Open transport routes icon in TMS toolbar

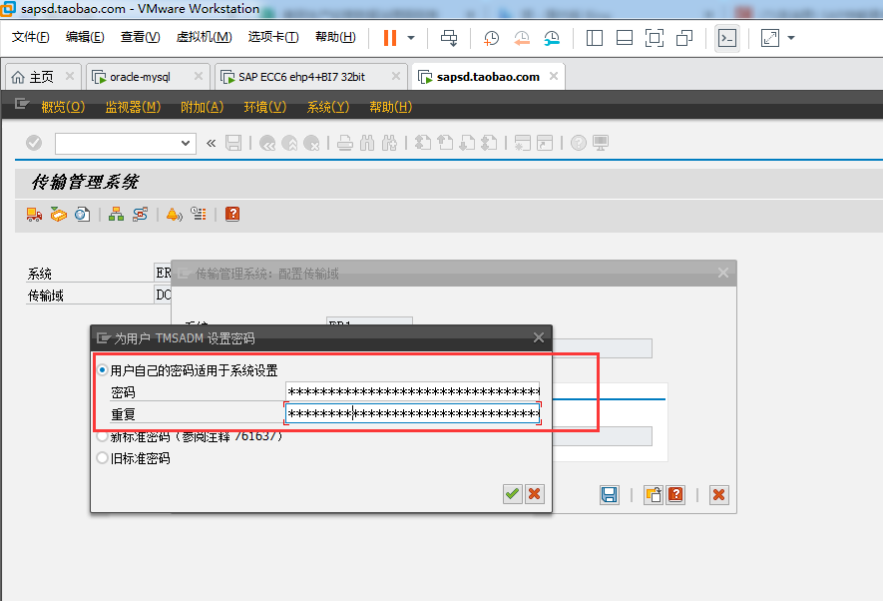[140, 215]
